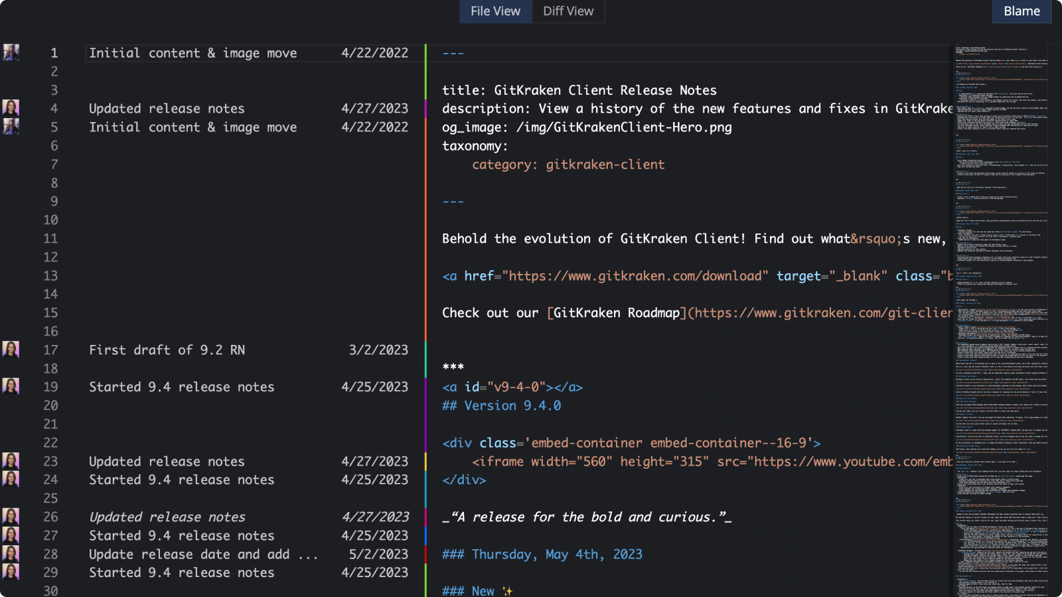Click the 'taxonomy:' line
This screenshot has width=1062, height=597.
(x=475, y=146)
